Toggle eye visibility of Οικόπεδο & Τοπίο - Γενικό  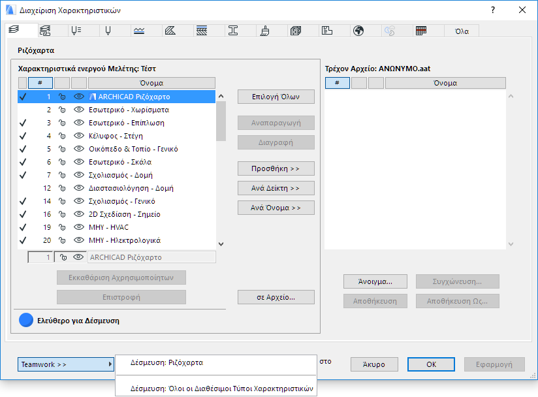79,149
